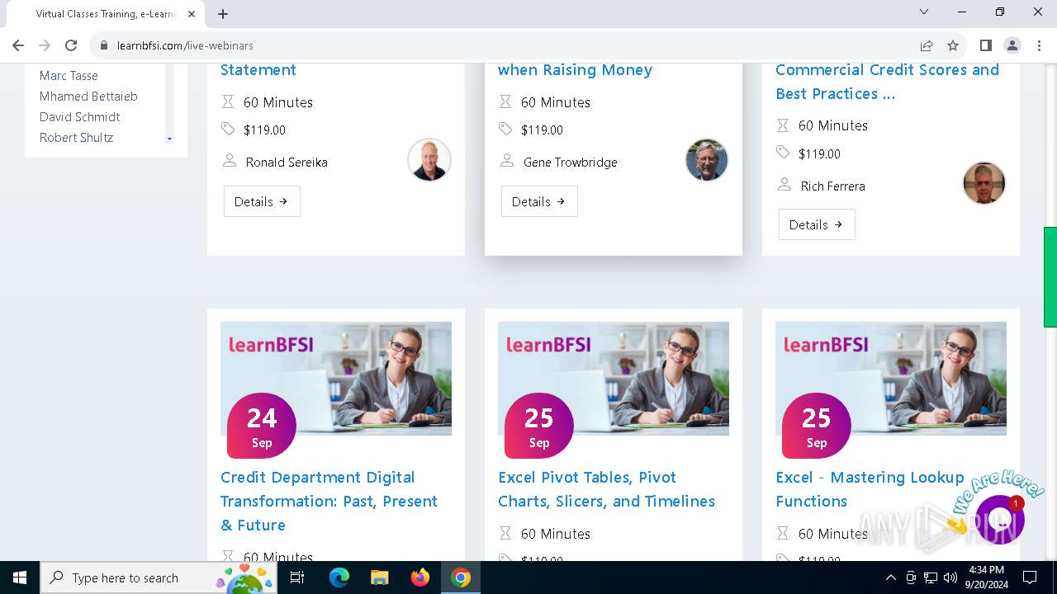
Task: Bookmark this page with the star icon
Action: 953,45
